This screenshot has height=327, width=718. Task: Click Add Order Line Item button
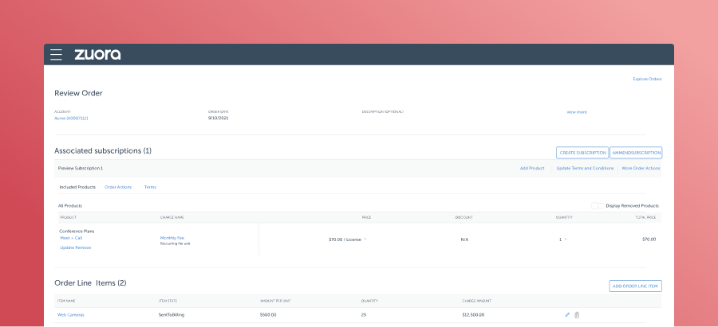(x=635, y=286)
